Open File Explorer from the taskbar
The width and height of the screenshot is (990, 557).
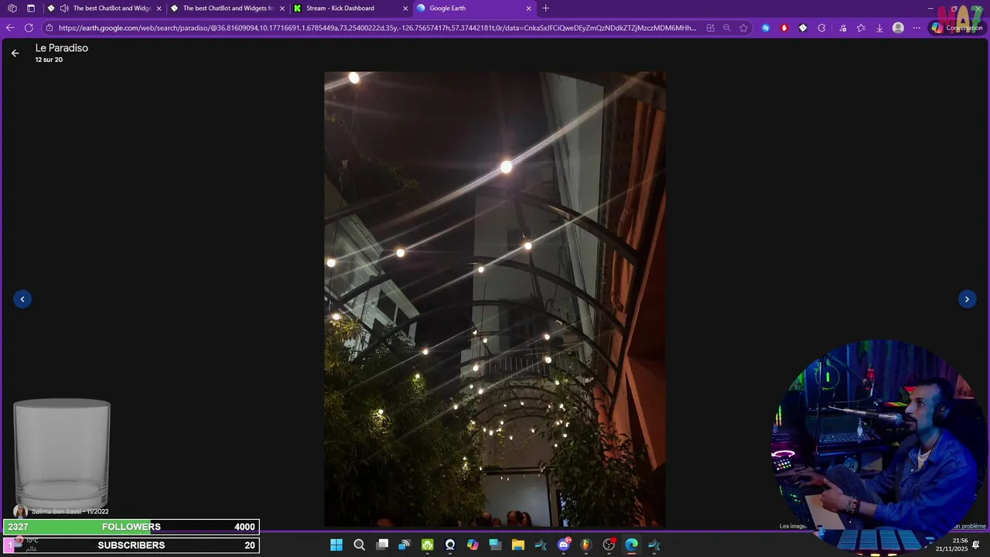[518, 545]
